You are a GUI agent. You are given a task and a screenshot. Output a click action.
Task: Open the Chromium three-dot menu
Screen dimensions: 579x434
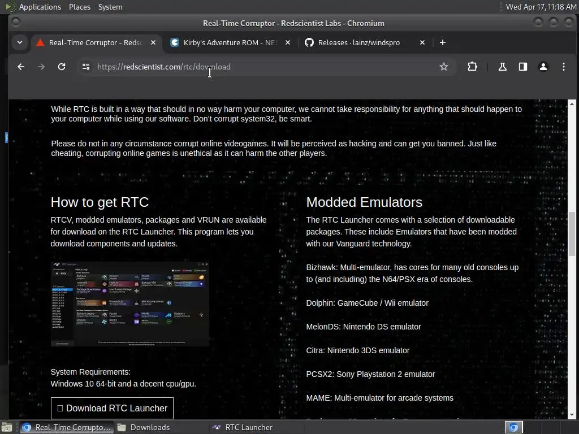(564, 67)
